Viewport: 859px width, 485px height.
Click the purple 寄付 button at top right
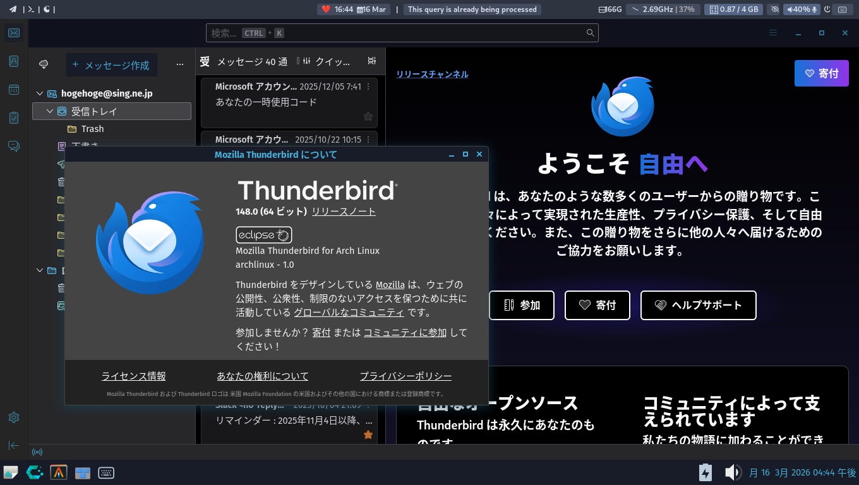[x=822, y=73]
